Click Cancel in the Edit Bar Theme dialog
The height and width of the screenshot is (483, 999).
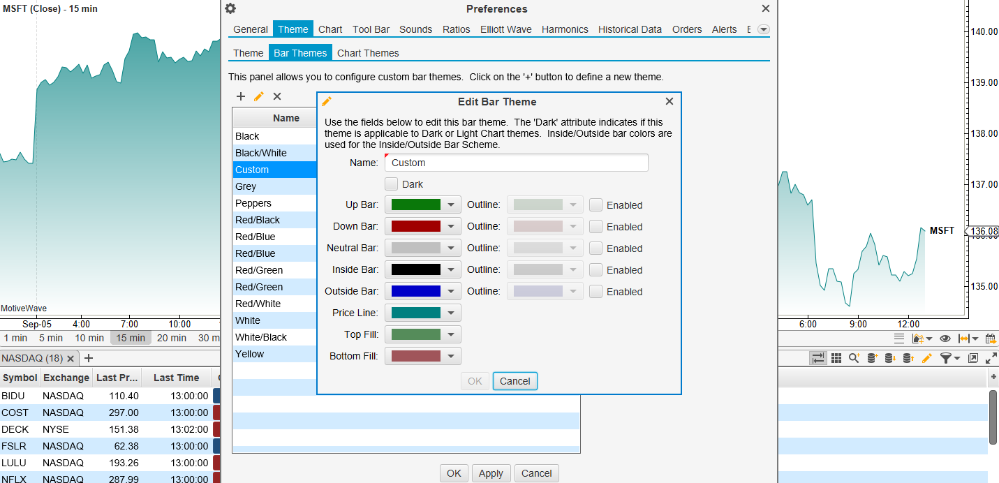pyautogui.click(x=515, y=381)
